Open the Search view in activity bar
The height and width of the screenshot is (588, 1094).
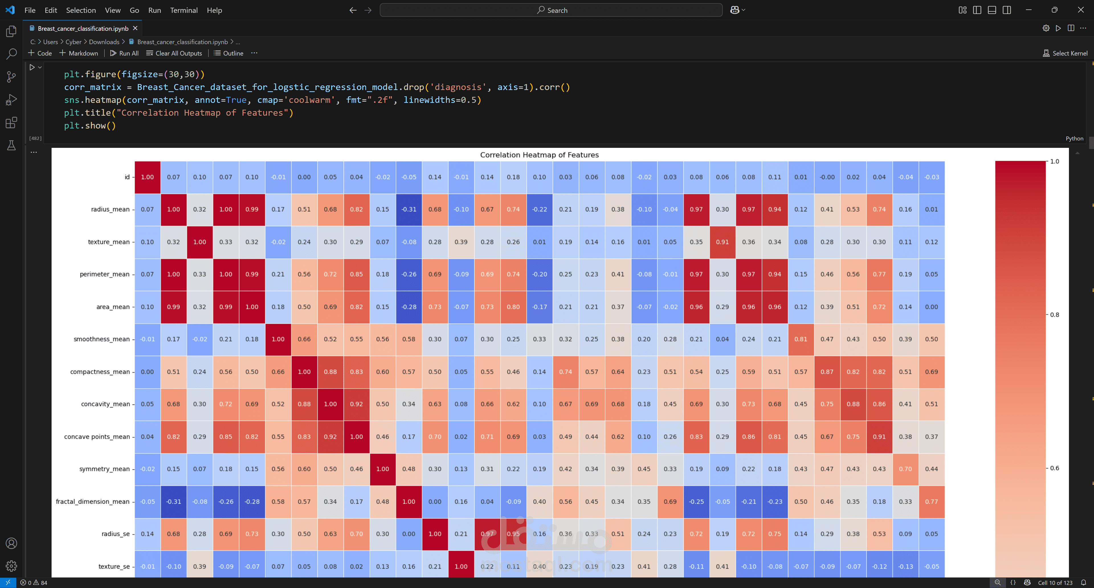11,54
